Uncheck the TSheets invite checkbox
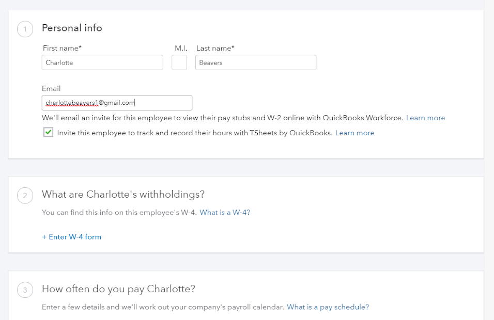 pos(48,133)
